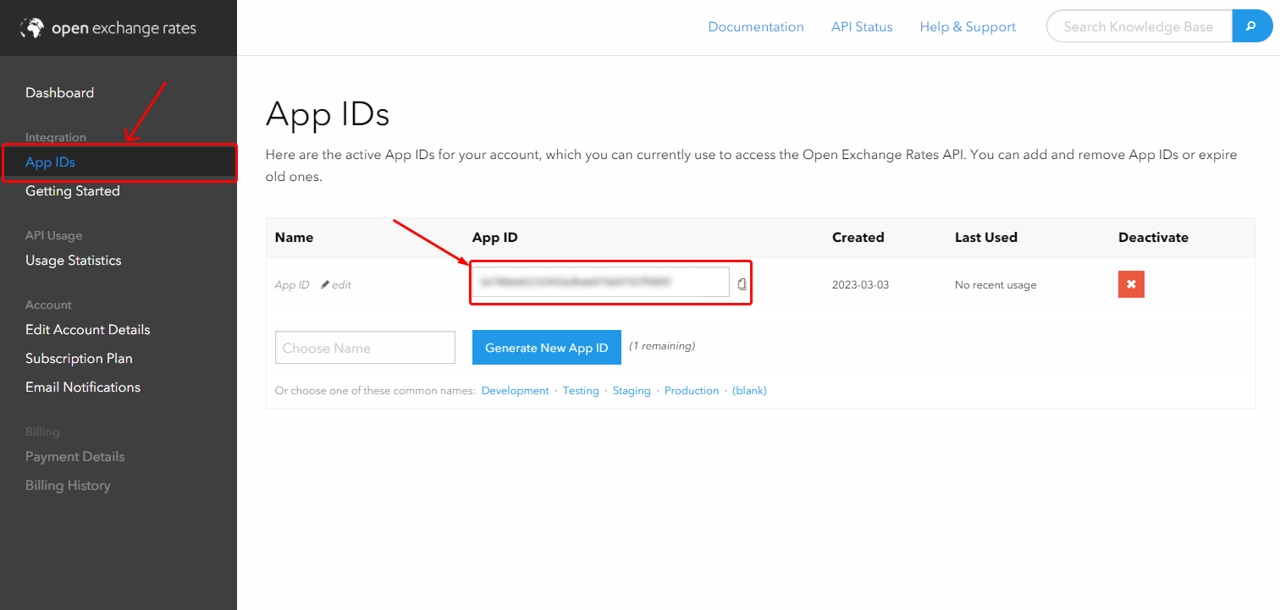Click the Open Exchange Rates globe logo
This screenshot has width=1280, height=610.
(31, 28)
